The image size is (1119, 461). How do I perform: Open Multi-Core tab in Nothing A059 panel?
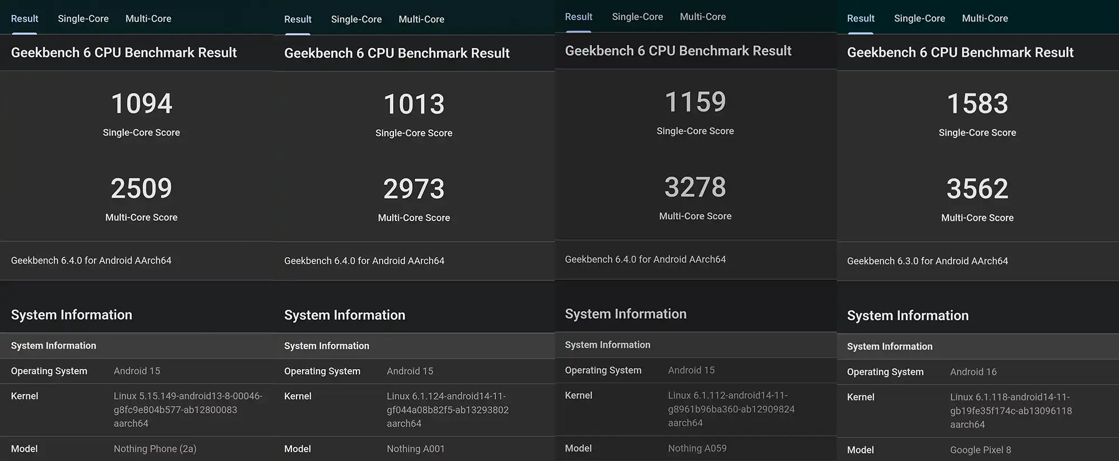point(703,17)
